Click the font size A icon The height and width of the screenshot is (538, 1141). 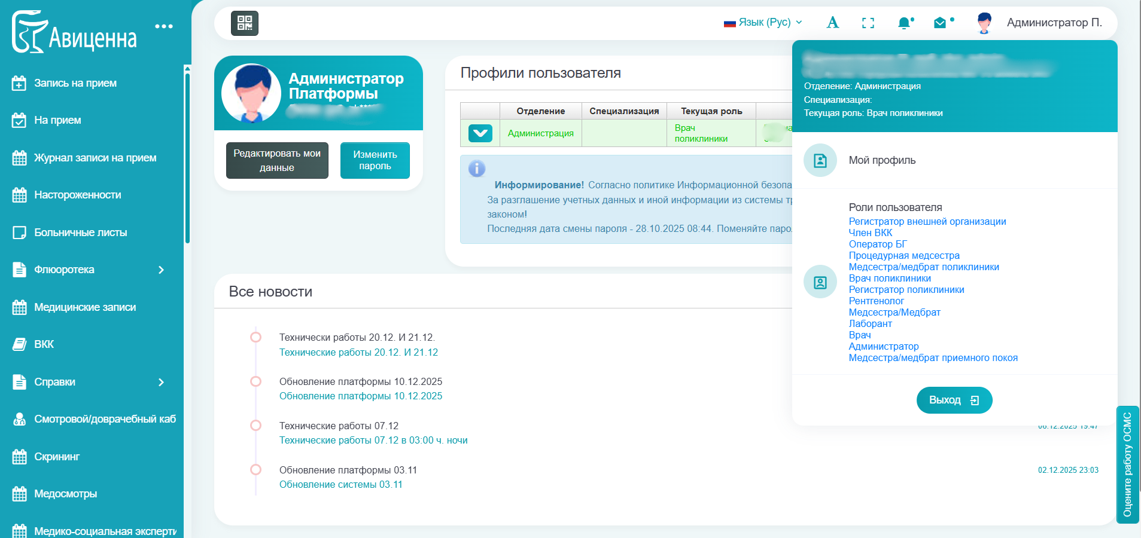click(832, 23)
